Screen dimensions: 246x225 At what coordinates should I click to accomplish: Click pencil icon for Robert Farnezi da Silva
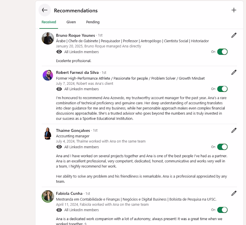[x=234, y=72]
